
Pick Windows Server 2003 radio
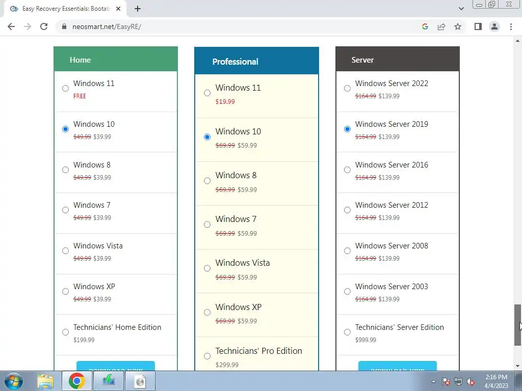347,292
